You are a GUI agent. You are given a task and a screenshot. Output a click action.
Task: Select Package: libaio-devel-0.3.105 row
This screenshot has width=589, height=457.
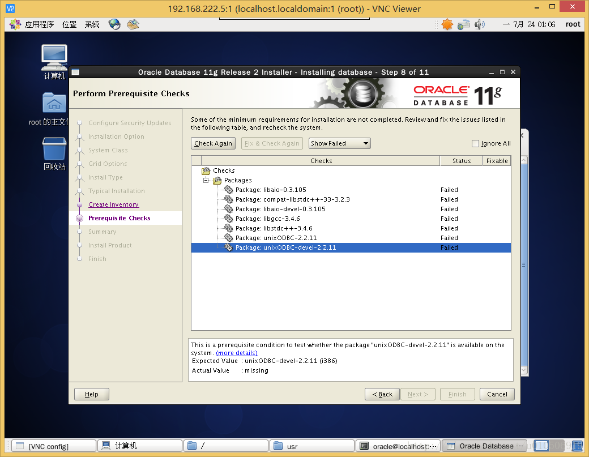click(351, 209)
